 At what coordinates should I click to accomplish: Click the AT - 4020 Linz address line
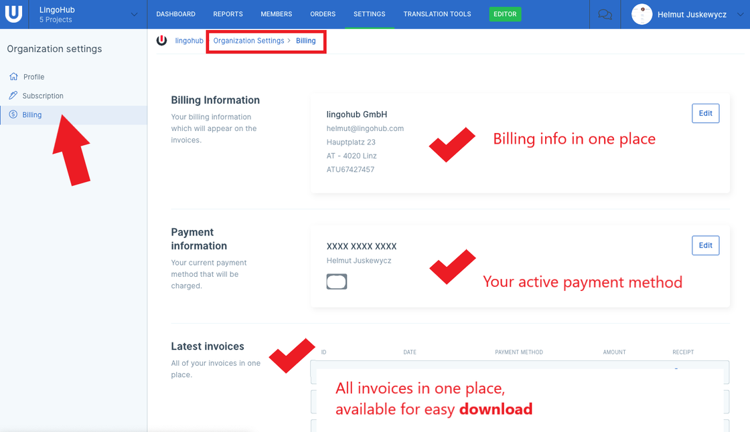352,156
